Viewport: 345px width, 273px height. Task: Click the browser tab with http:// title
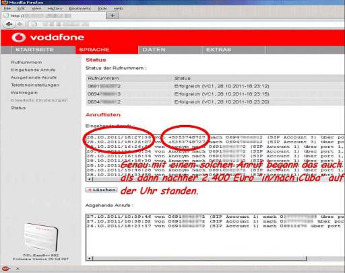[x=54, y=15]
